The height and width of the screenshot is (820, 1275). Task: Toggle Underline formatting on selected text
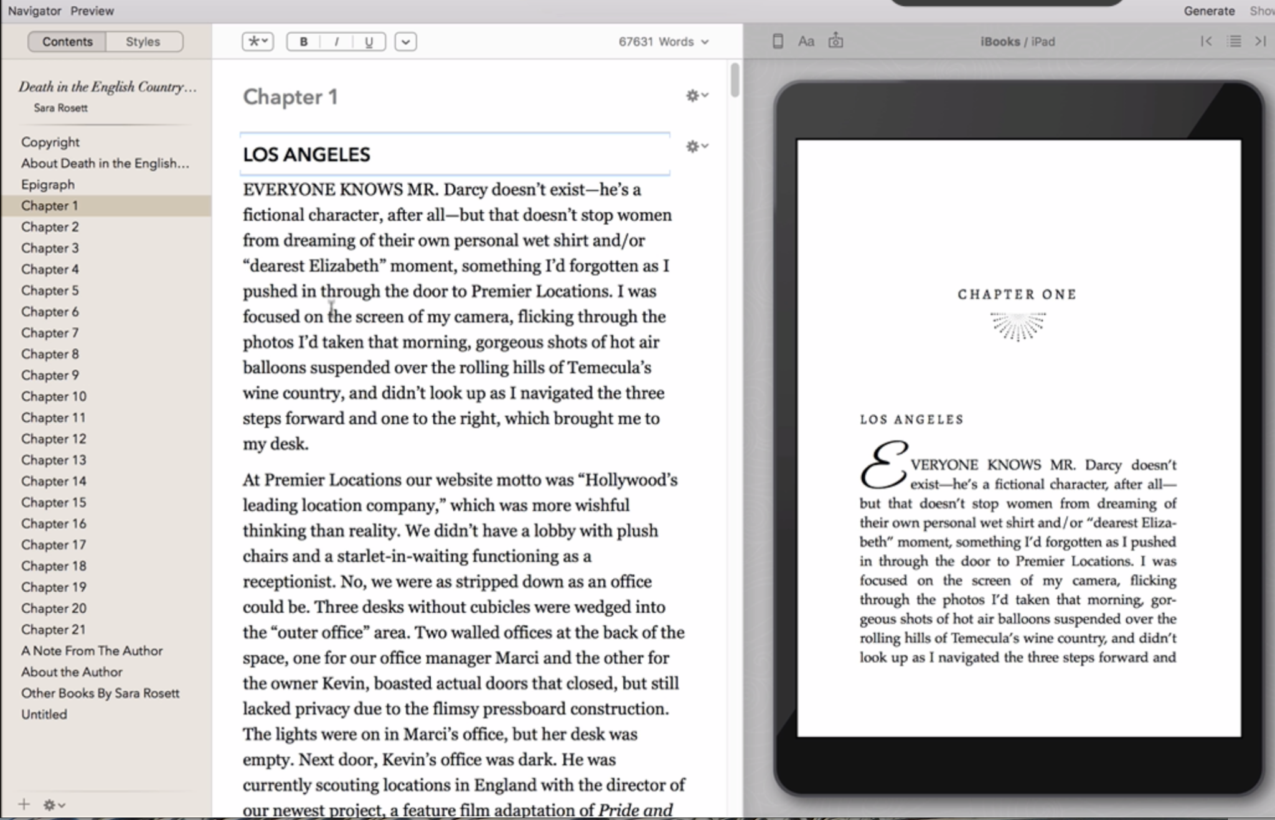click(369, 42)
